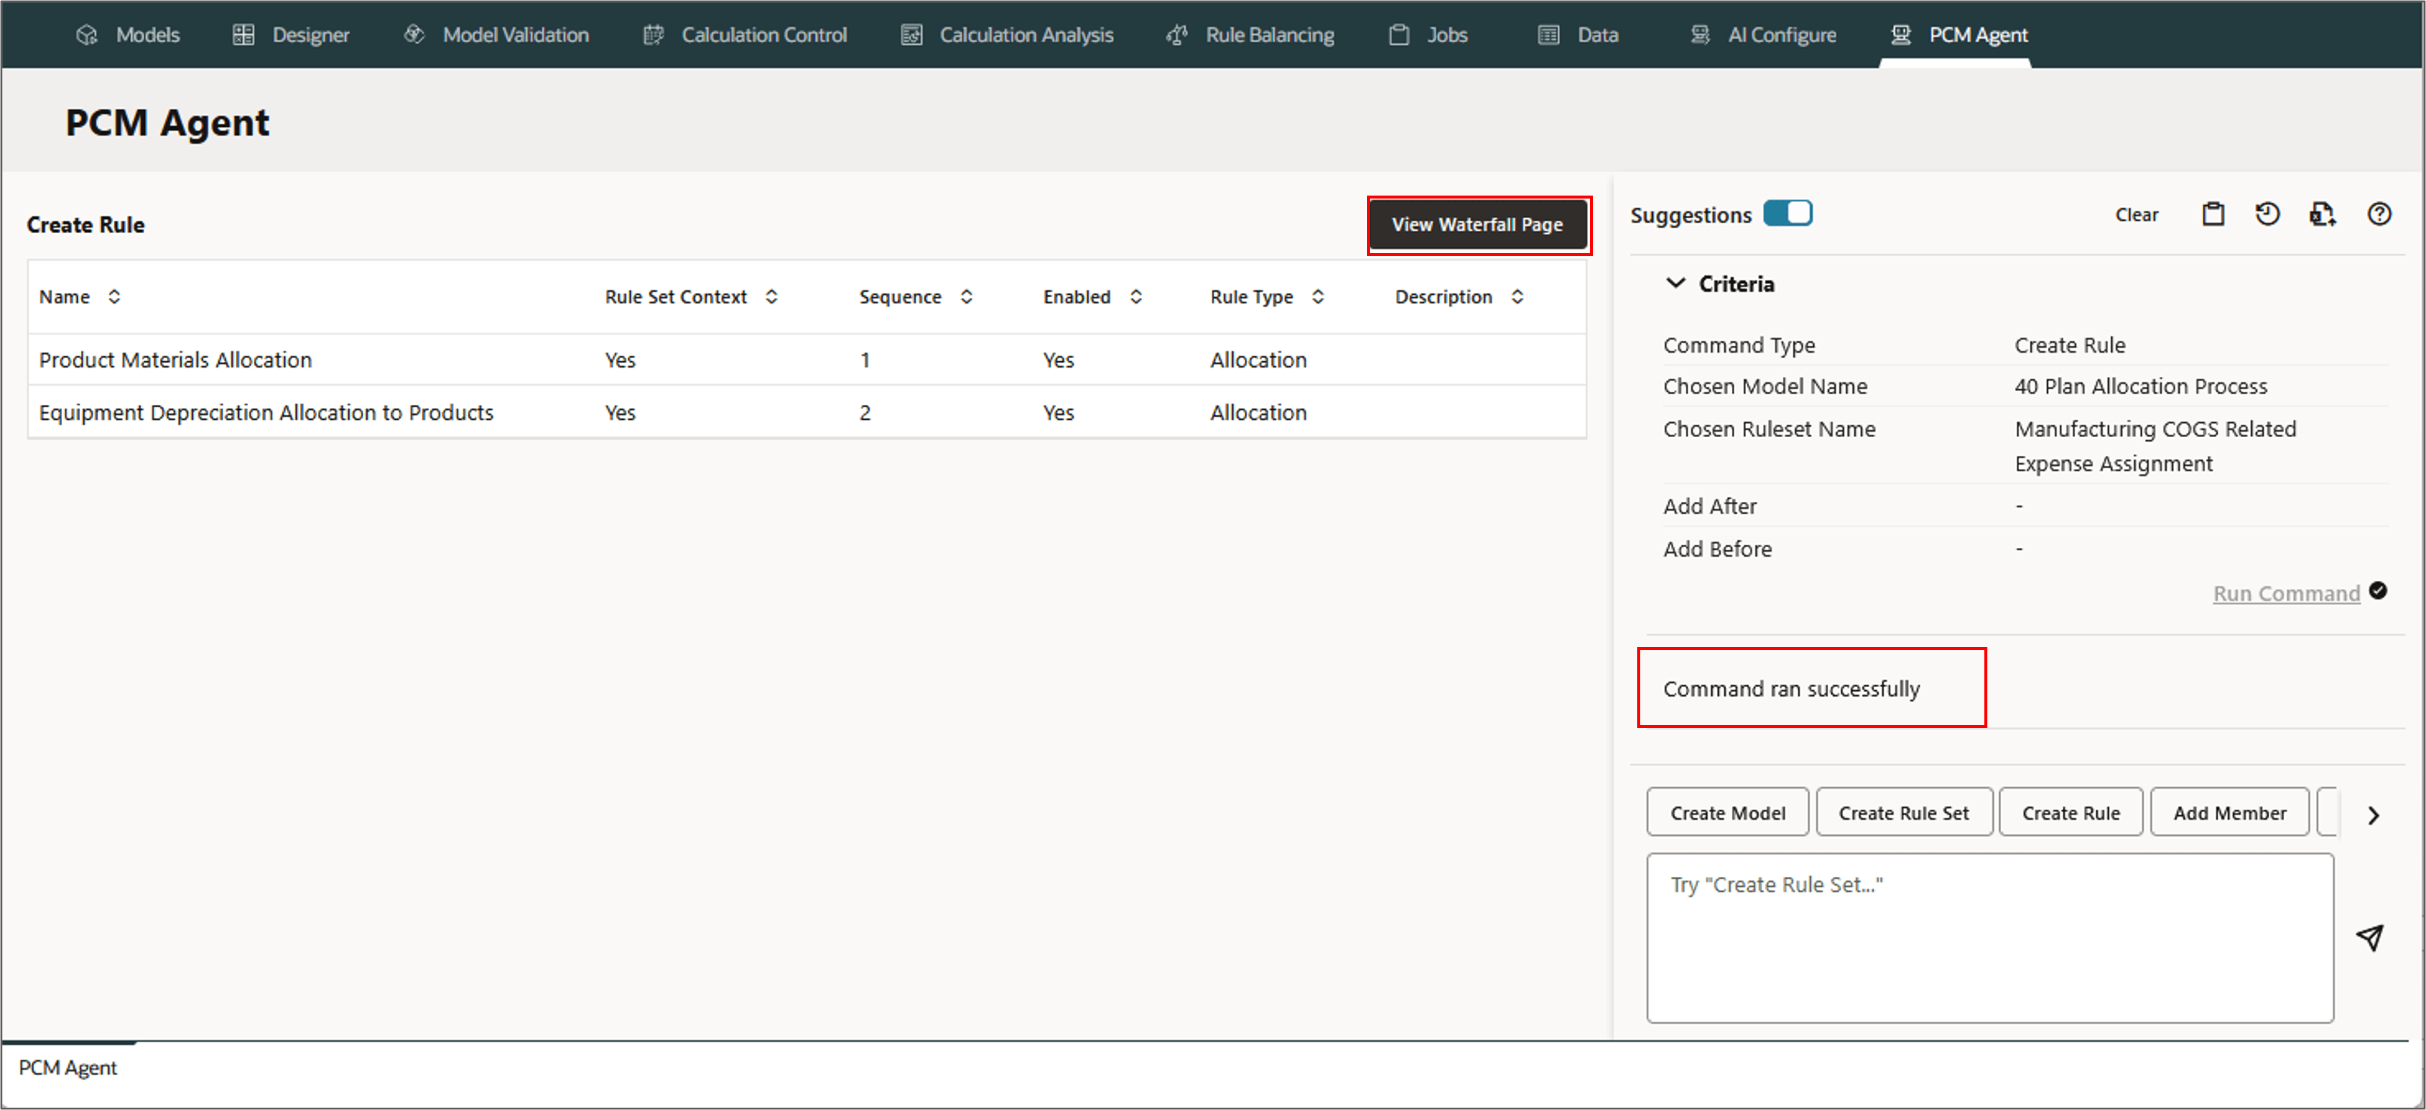Click the Calculation Control icon
2426x1110 pixels.
[x=653, y=35]
